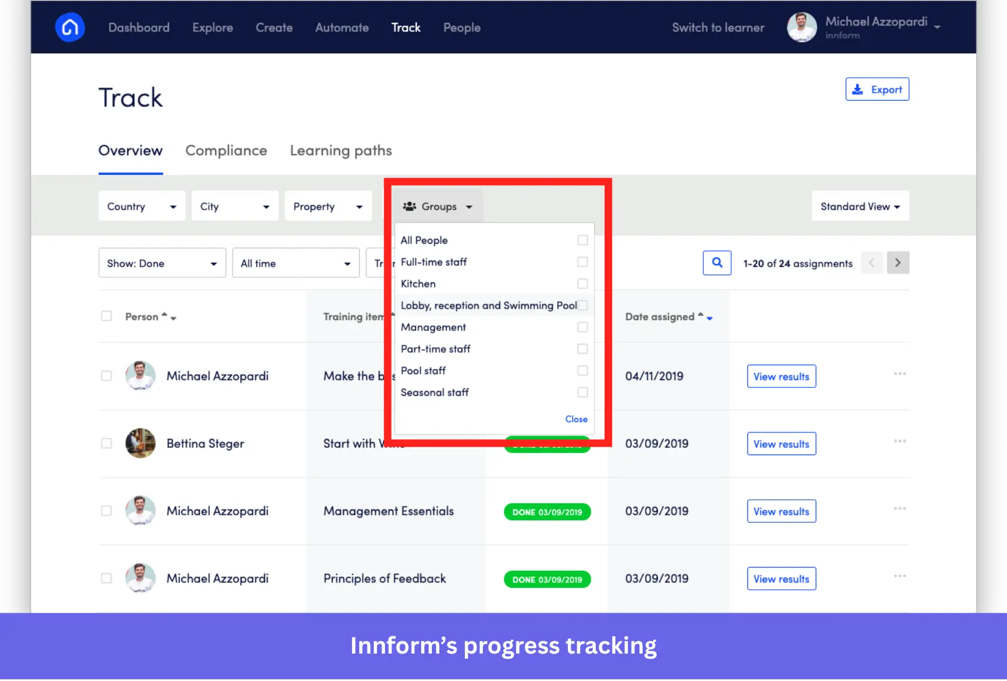Image resolution: width=1007 pixels, height=681 pixels.
Task: Switch to the Compliance tab
Action: (226, 151)
